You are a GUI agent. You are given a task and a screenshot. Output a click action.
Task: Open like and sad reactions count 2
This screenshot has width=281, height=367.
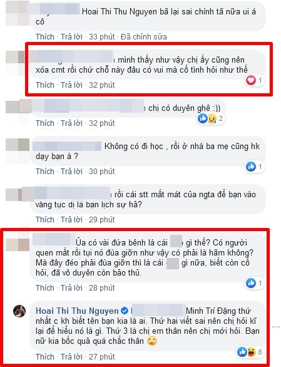(211, 118)
